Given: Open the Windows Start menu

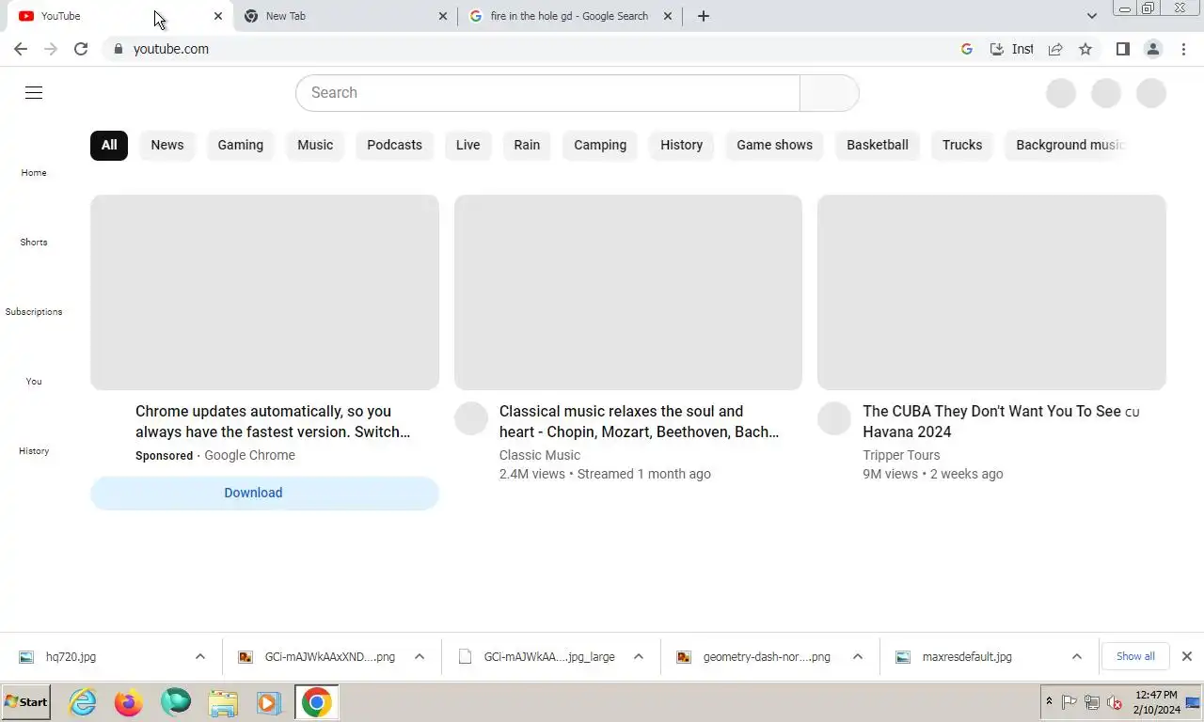Looking at the screenshot, I should [26, 702].
